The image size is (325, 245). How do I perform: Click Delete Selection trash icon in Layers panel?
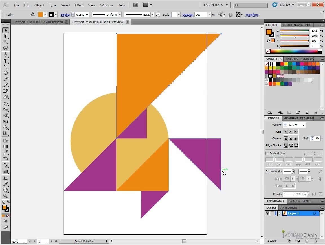click(315, 241)
